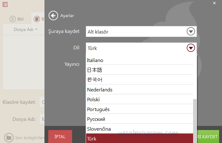Click the scissors icon on Böl tab
This screenshot has height=143, width=222.
point(13,19)
